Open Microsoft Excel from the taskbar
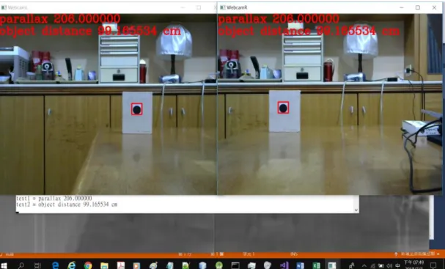The height and width of the screenshot is (269, 445). click(x=316, y=265)
